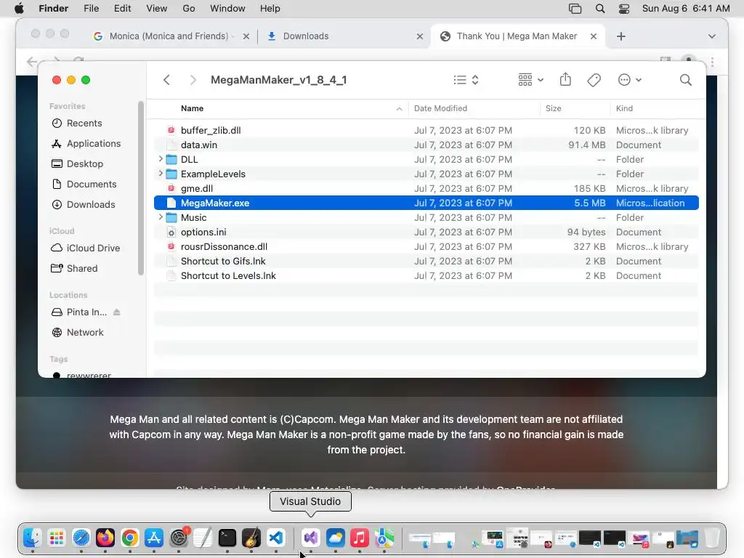Viewport: 744px width, 558px height.
Task: Open Google Chrome in the Dock
Action: tap(129, 538)
